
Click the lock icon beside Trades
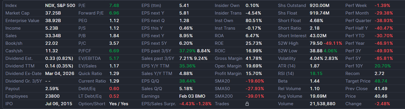247,103
